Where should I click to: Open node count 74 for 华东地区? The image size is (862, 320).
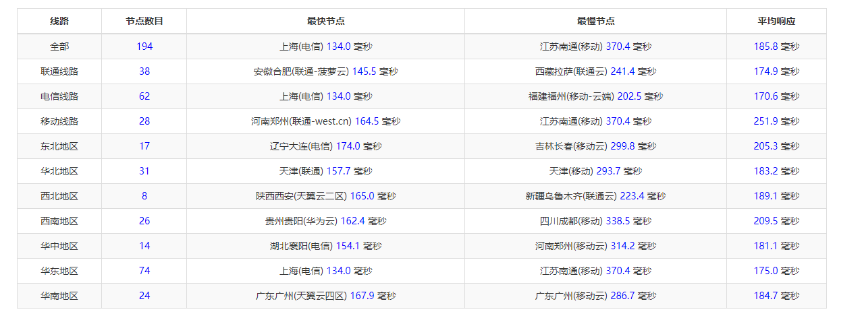[x=144, y=271]
